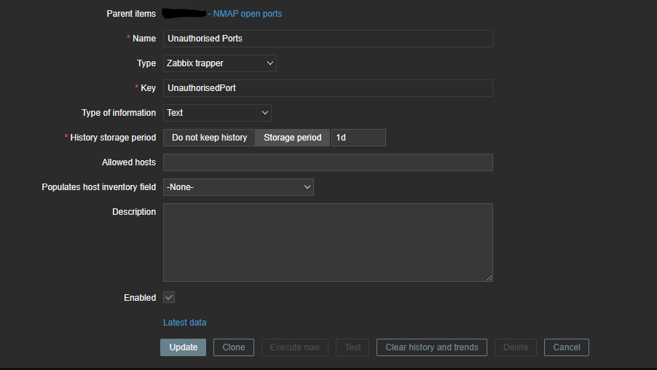Image resolution: width=657 pixels, height=370 pixels.
Task: Click into the Name field 'Unauthorised Ports'
Action: pyautogui.click(x=328, y=39)
